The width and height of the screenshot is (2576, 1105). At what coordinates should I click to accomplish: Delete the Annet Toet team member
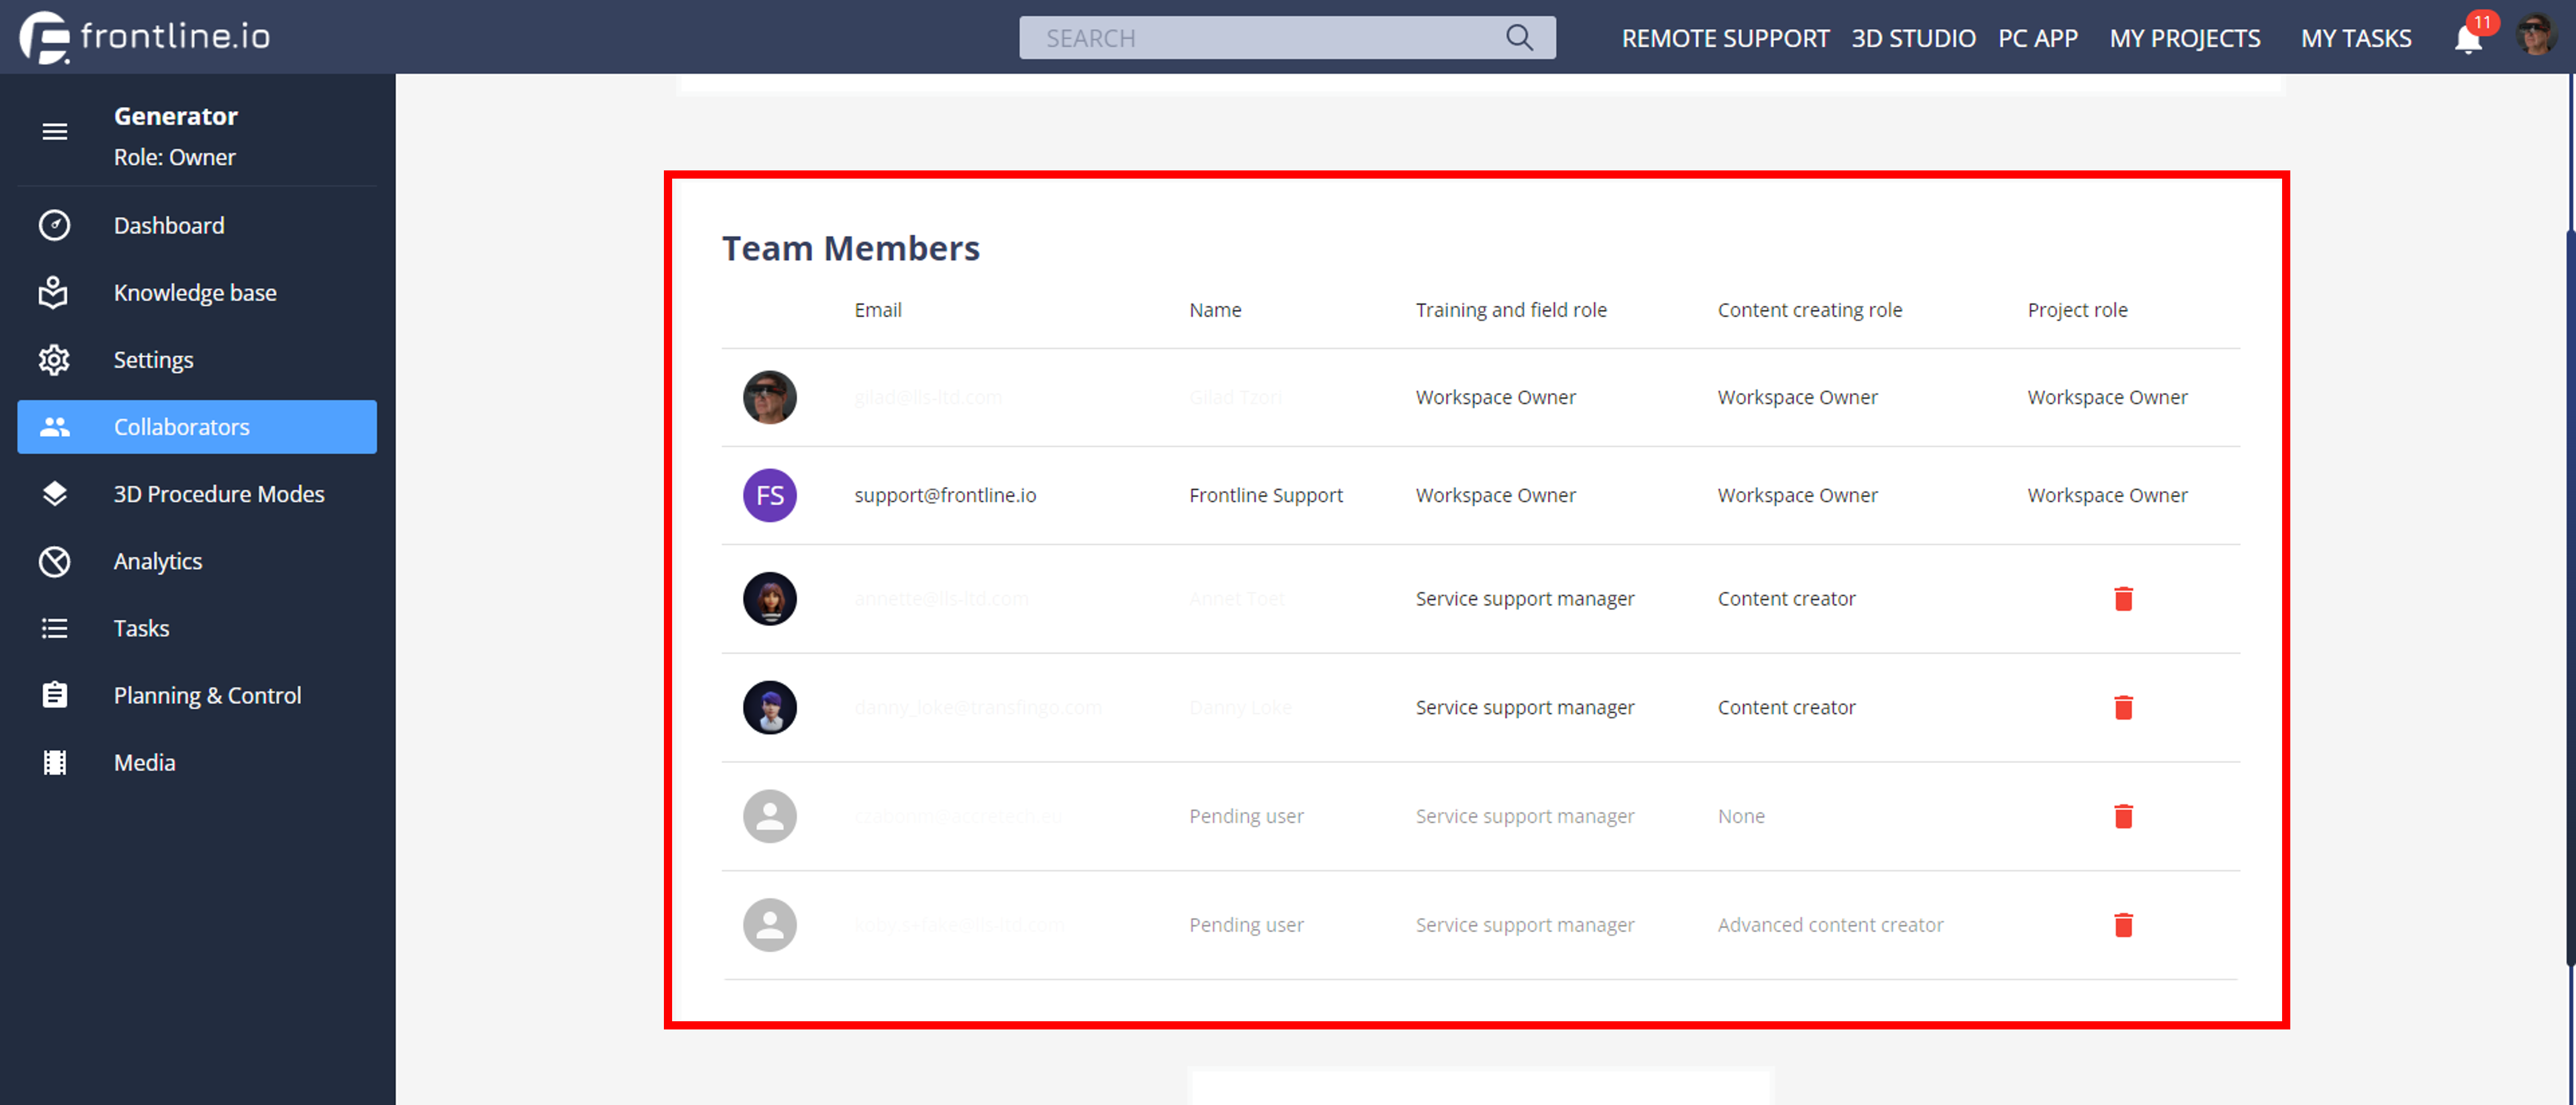coord(2123,599)
